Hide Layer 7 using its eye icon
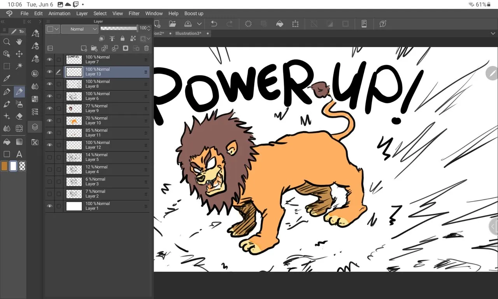Screen dimensions: 498x299 [49, 60]
